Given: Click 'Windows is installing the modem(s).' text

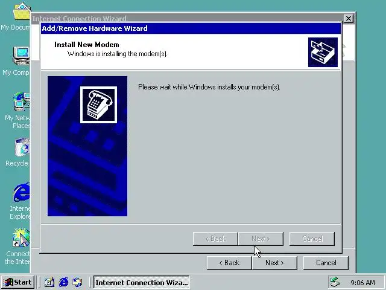Looking at the screenshot, I should pos(118,54).
